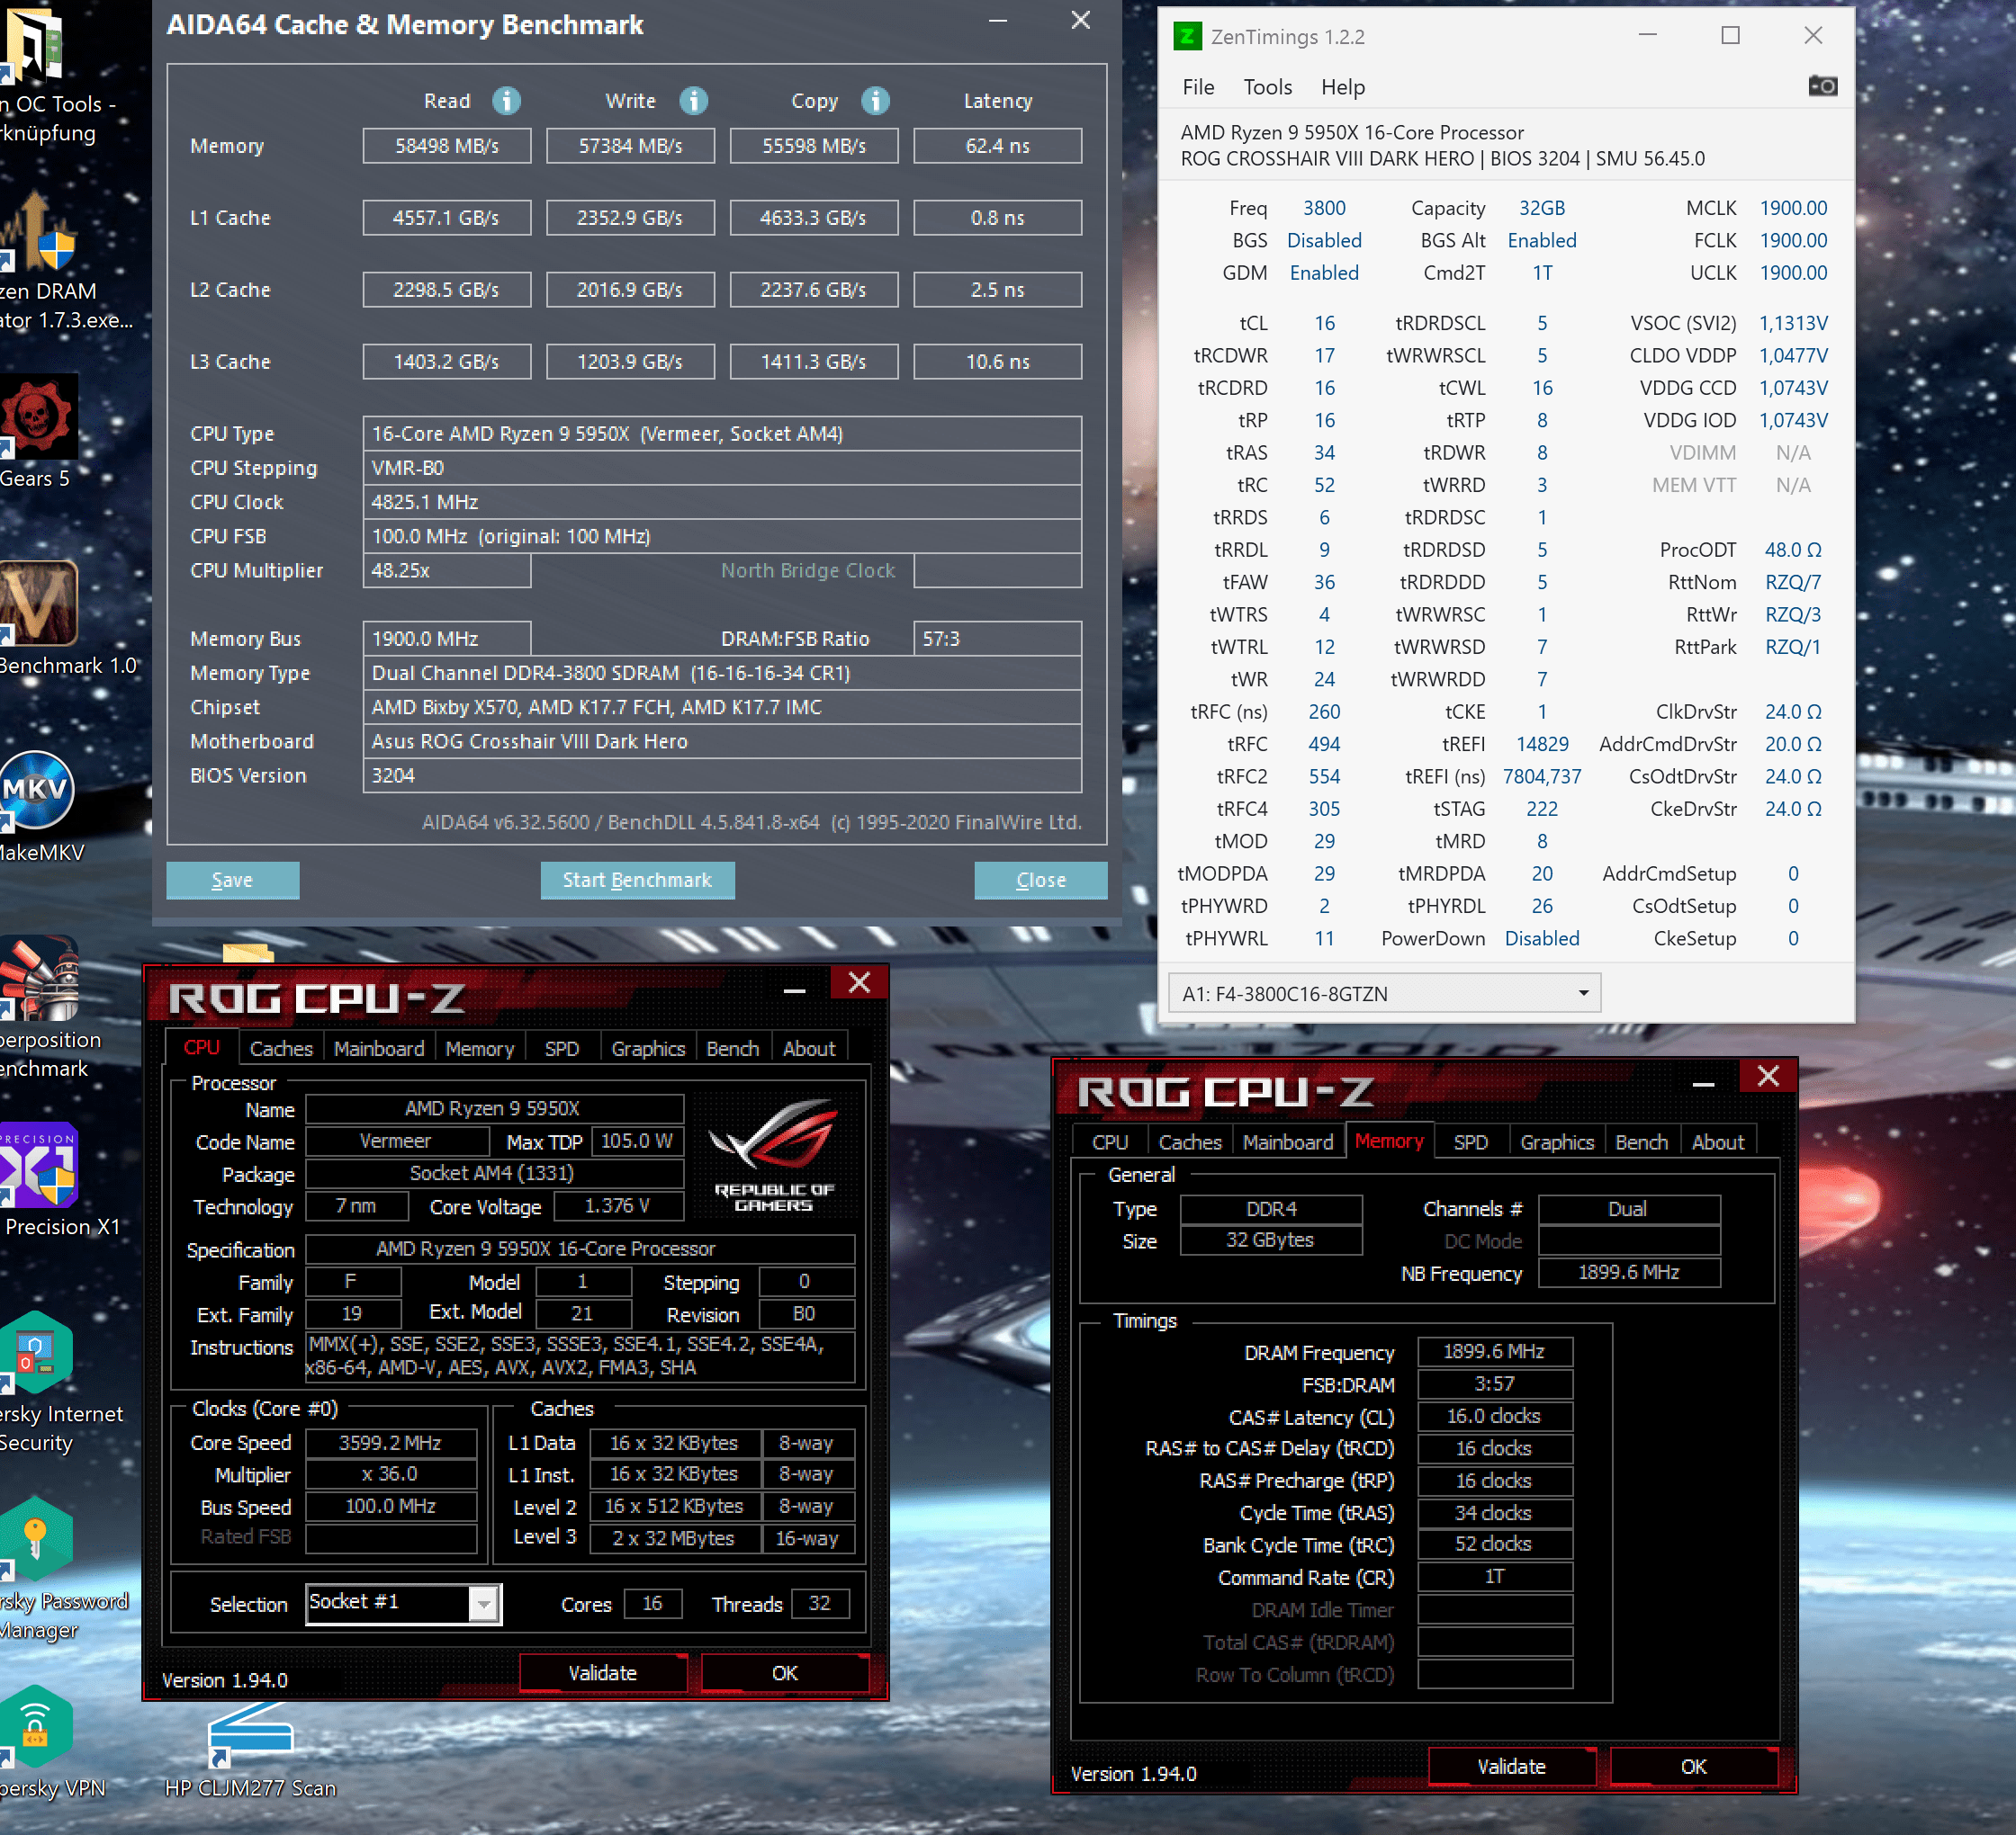Switch to the Caches tab in left CPU-Z
2016x1835 pixels.
281,1049
